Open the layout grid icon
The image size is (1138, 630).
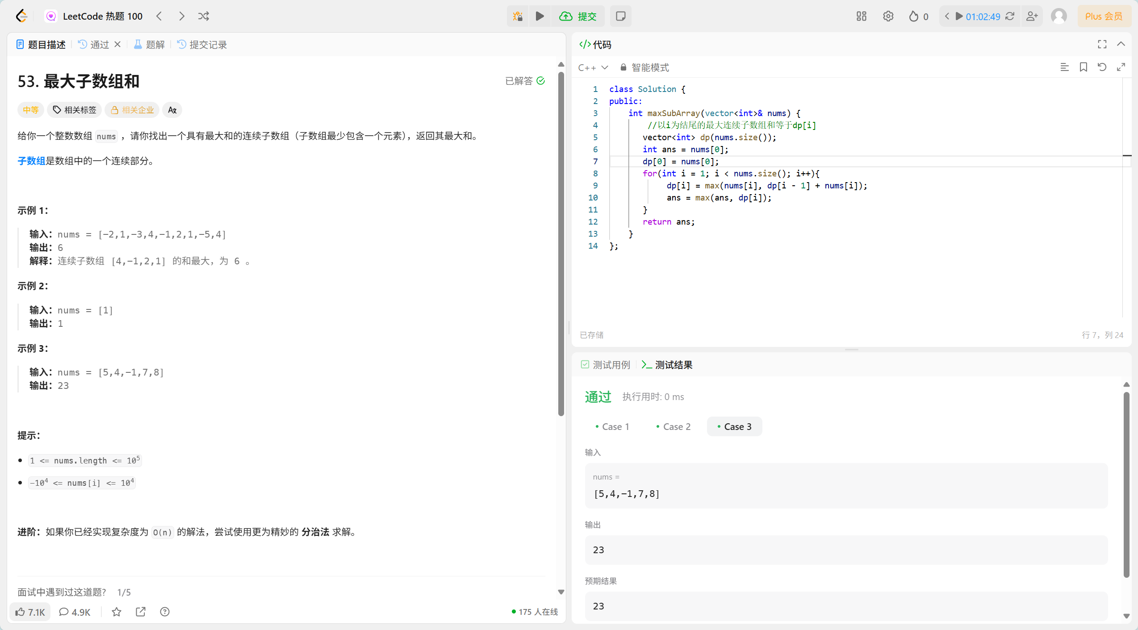pyautogui.click(x=861, y=17)
